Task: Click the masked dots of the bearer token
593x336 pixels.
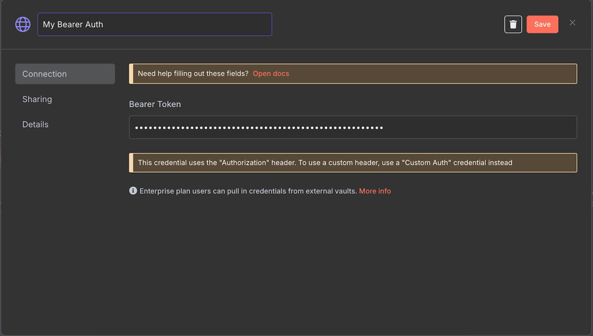Action: click(x=259, y=128)
